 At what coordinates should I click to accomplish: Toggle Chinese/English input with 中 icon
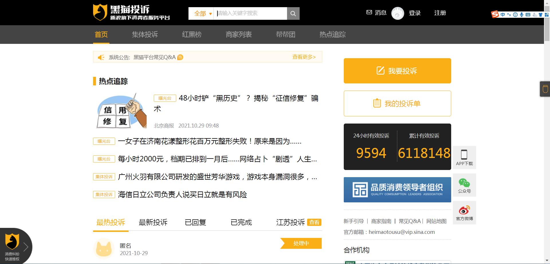tap(503, 14)
